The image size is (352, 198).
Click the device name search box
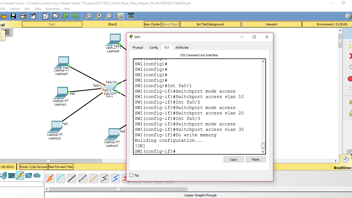click(x=22, y=184)
